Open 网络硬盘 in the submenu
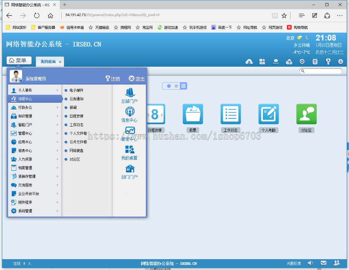 [x=76, y=151]
